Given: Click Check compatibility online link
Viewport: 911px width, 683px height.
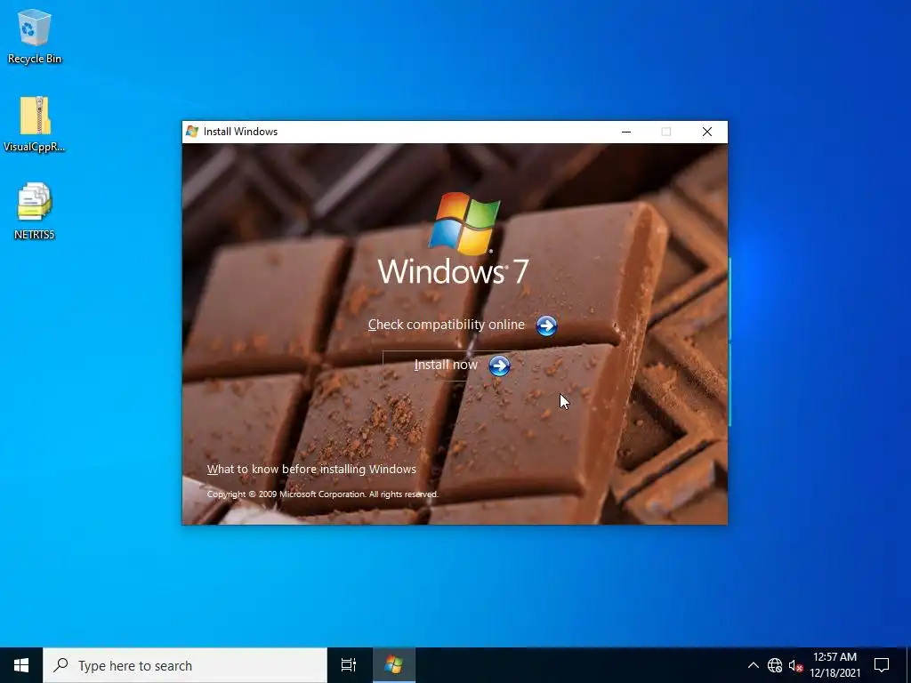Looking at the screenshot, I should [x=447, y=325].
